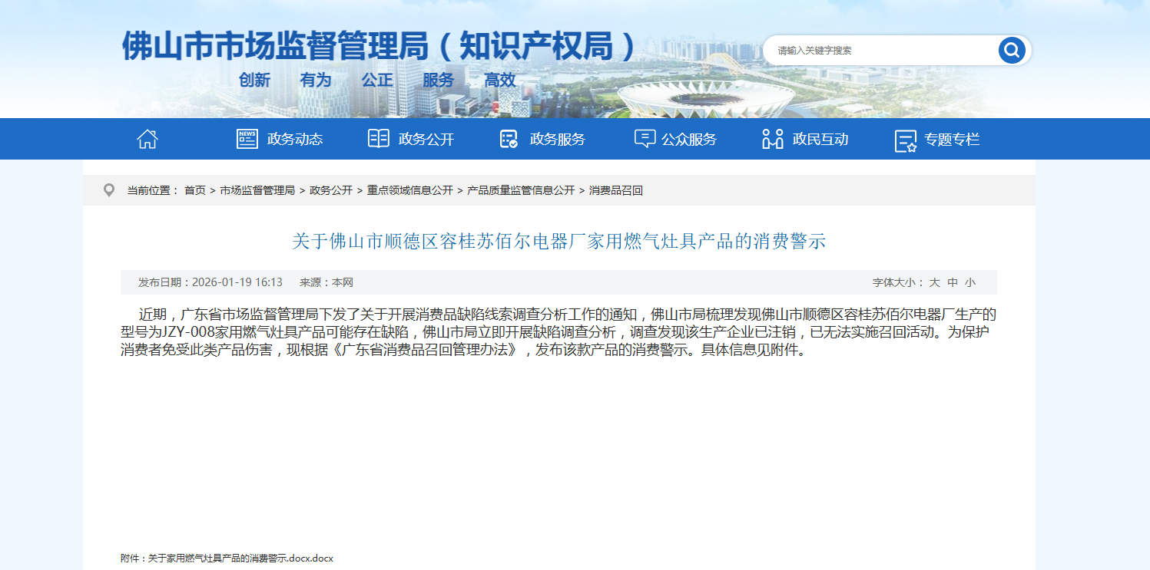Screen dimensions: 1150x570
Task: Click the news icon beside 政务动态
Action: coord(247,139)
